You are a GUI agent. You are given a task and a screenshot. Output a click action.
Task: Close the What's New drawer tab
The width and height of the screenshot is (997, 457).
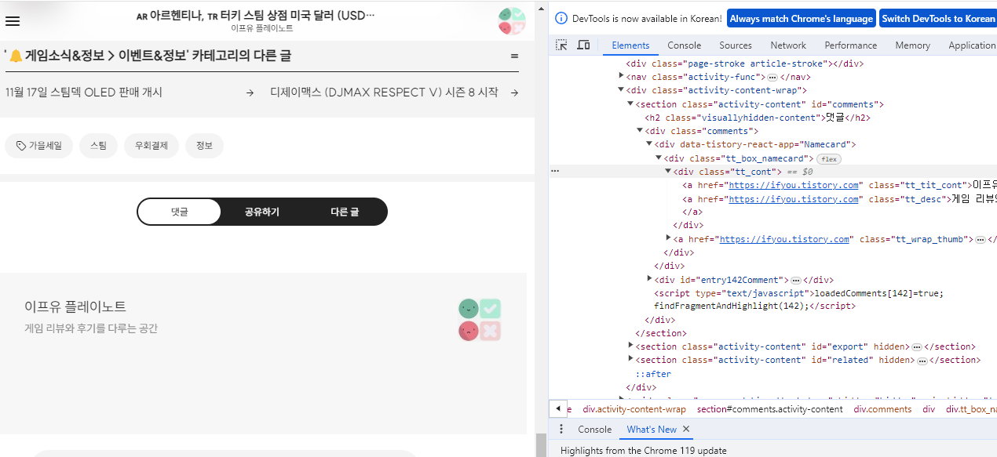point(685,430)
